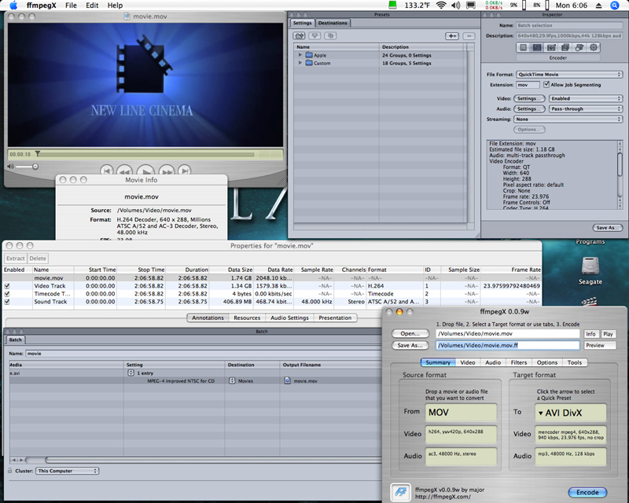
Task: Click the Preview button in ffmpegX
Action: 600,345
